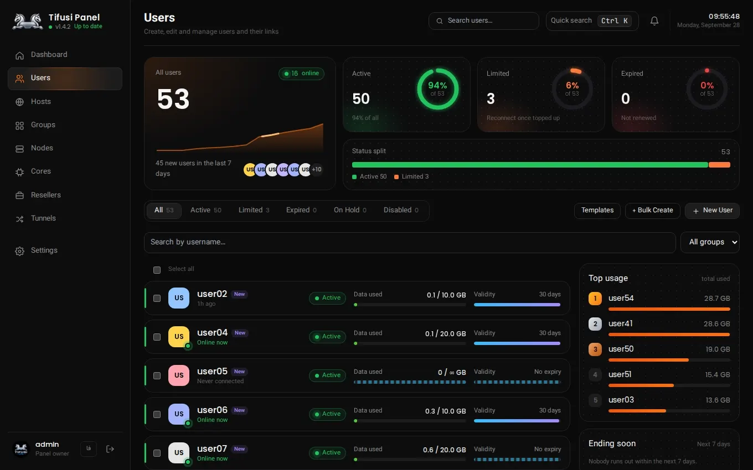This screenshot has height=470, width=753.
Task: Open the Templates button
Action: (x=597, y=211)
